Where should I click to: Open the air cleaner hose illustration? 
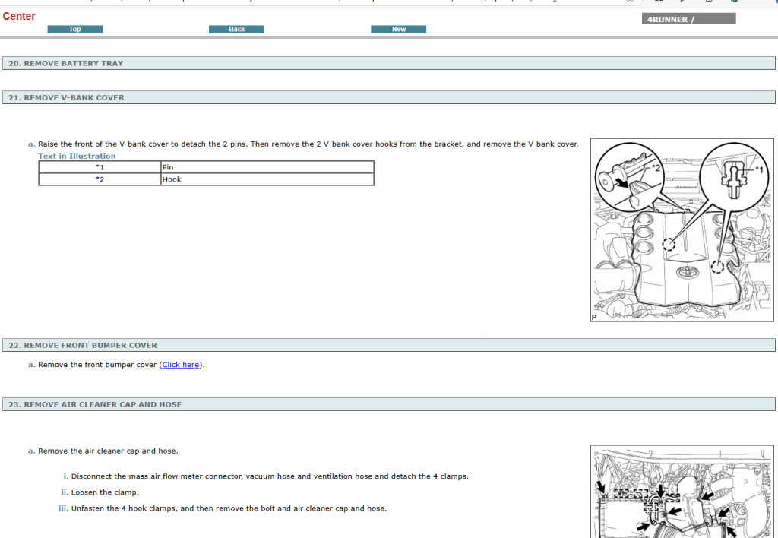[682, 492]
